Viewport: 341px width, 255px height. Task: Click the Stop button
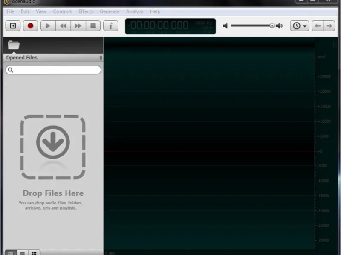pyautogui.click(x=93, y=26)
